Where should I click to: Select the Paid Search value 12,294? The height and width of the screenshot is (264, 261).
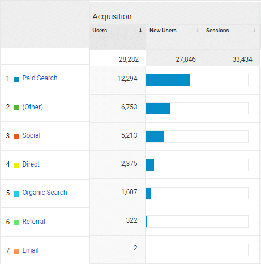127,79
